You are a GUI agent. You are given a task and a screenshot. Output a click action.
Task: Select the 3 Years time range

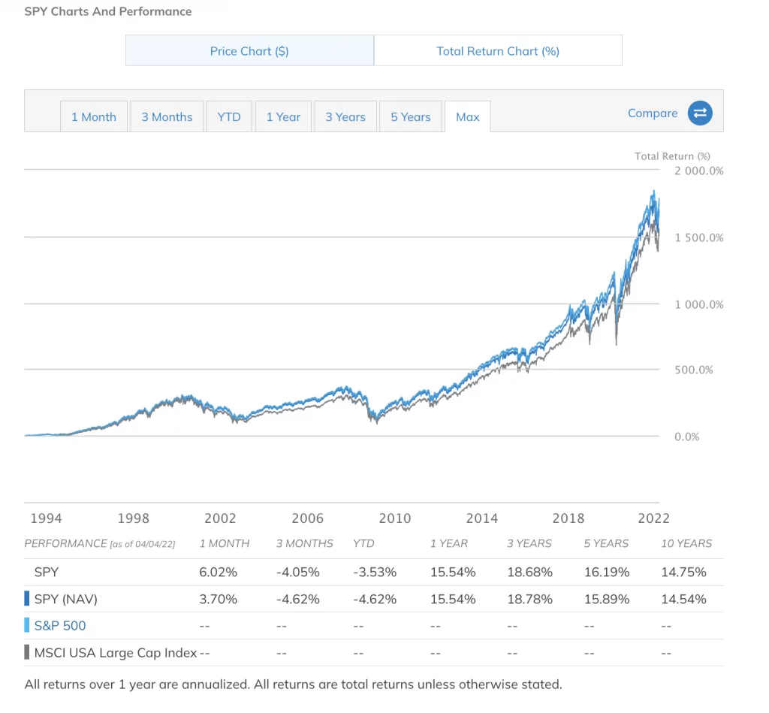[x=345, y=117]
